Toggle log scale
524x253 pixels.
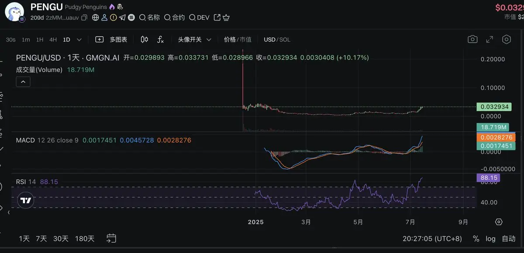pyautogui.click(x=490, y=239)
